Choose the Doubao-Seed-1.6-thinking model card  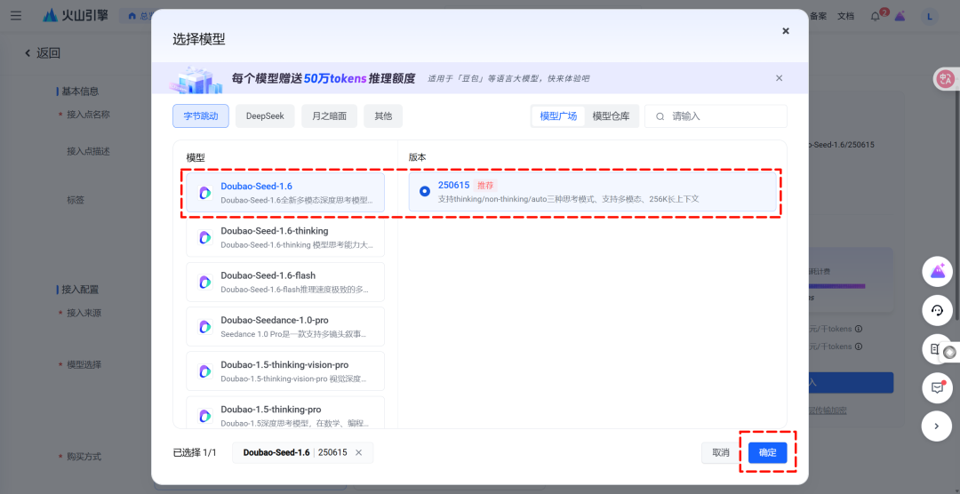click(x=285, y=237)
